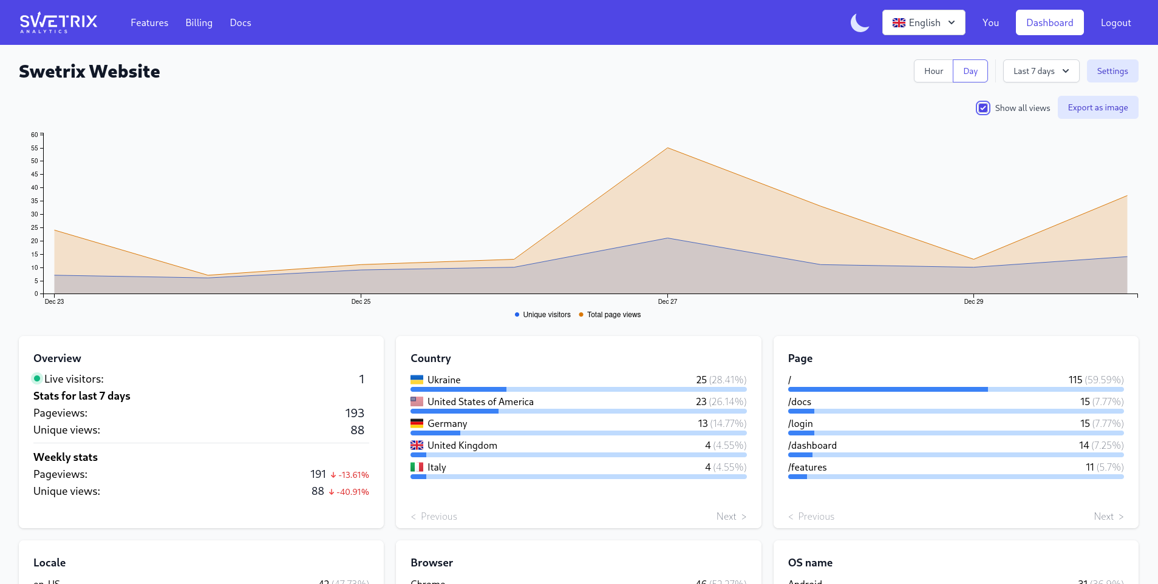Click the Export as image button

(x=1097, y=107)
